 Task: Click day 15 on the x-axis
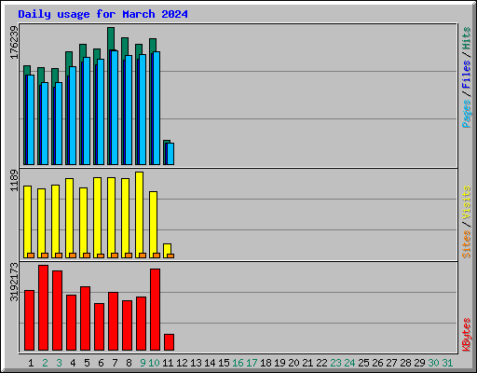(224, 363)
